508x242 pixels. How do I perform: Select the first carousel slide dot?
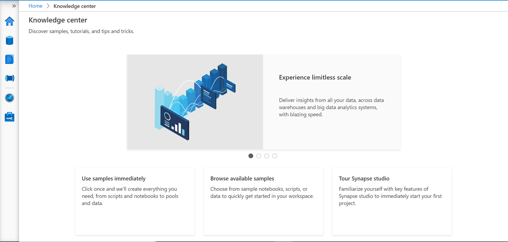coord(251,156)
